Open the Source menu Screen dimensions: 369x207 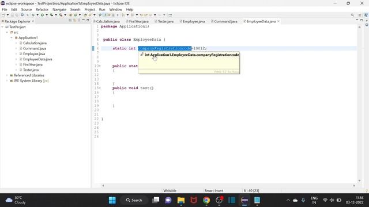click(27, 9)
